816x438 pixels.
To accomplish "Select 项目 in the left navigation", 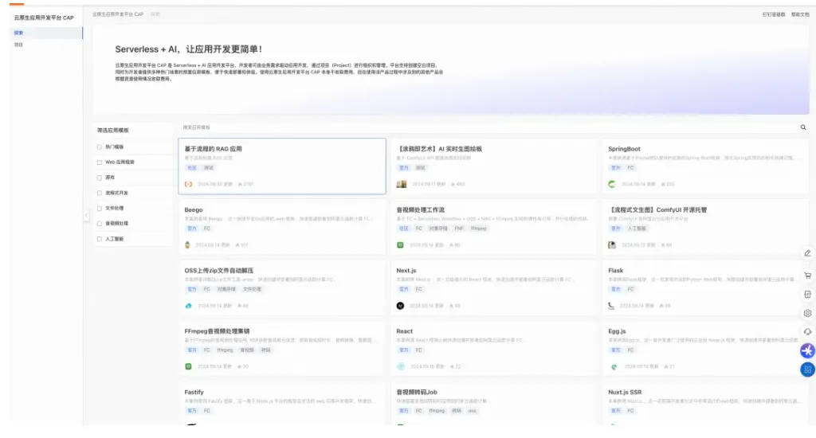I will click(x=46, y=45).
